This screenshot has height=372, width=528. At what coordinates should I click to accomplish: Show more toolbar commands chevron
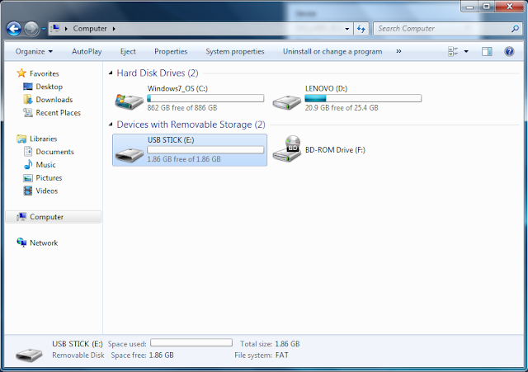pos(398,51)
